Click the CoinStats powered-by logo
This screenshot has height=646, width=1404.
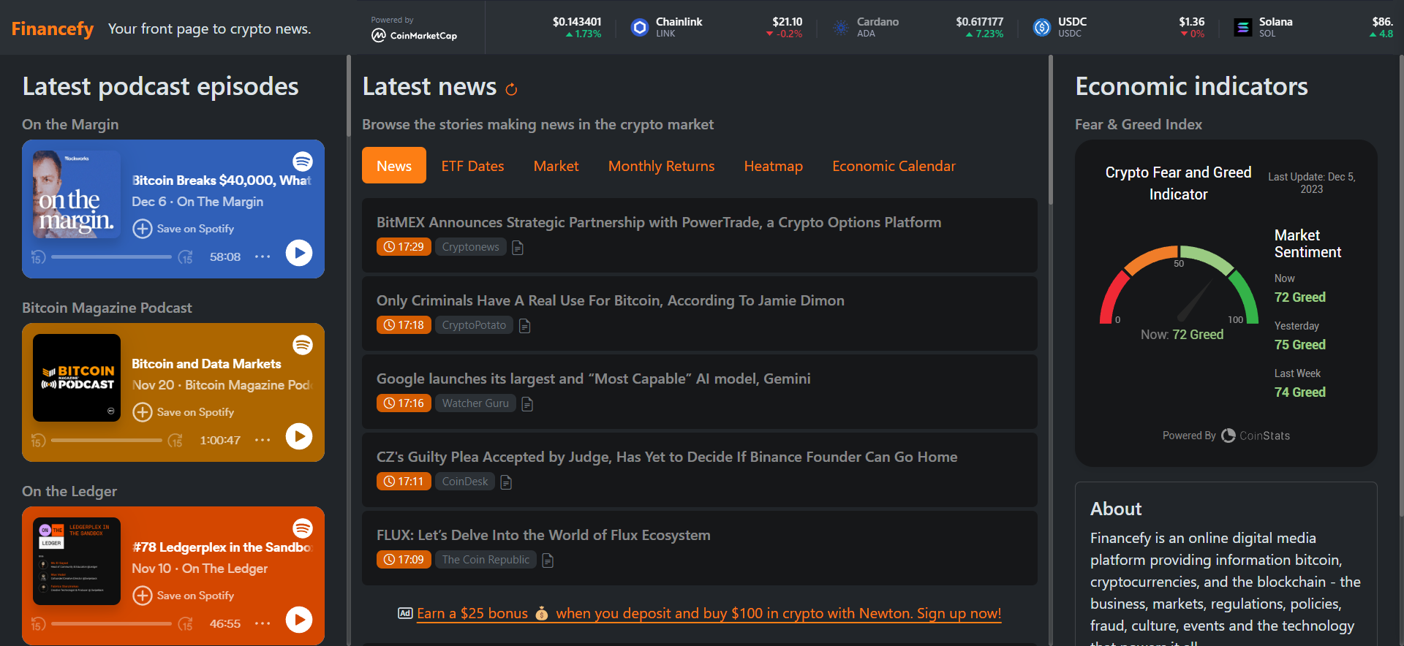point(1256,436)
